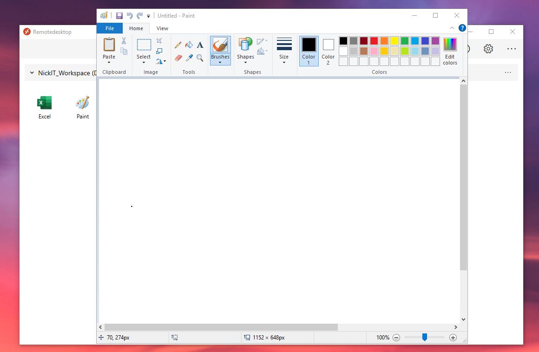Click zoom in plus button in status bar
The height and width of the screenshot is (352, 539).
click(x=453, y=338)
